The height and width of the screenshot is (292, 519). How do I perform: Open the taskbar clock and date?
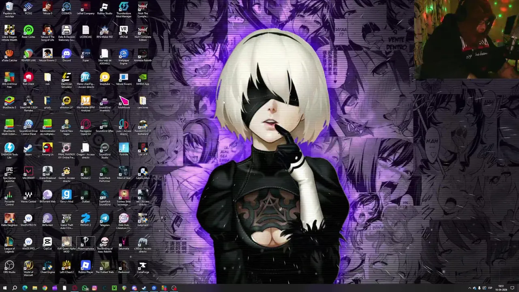point(502,288)
